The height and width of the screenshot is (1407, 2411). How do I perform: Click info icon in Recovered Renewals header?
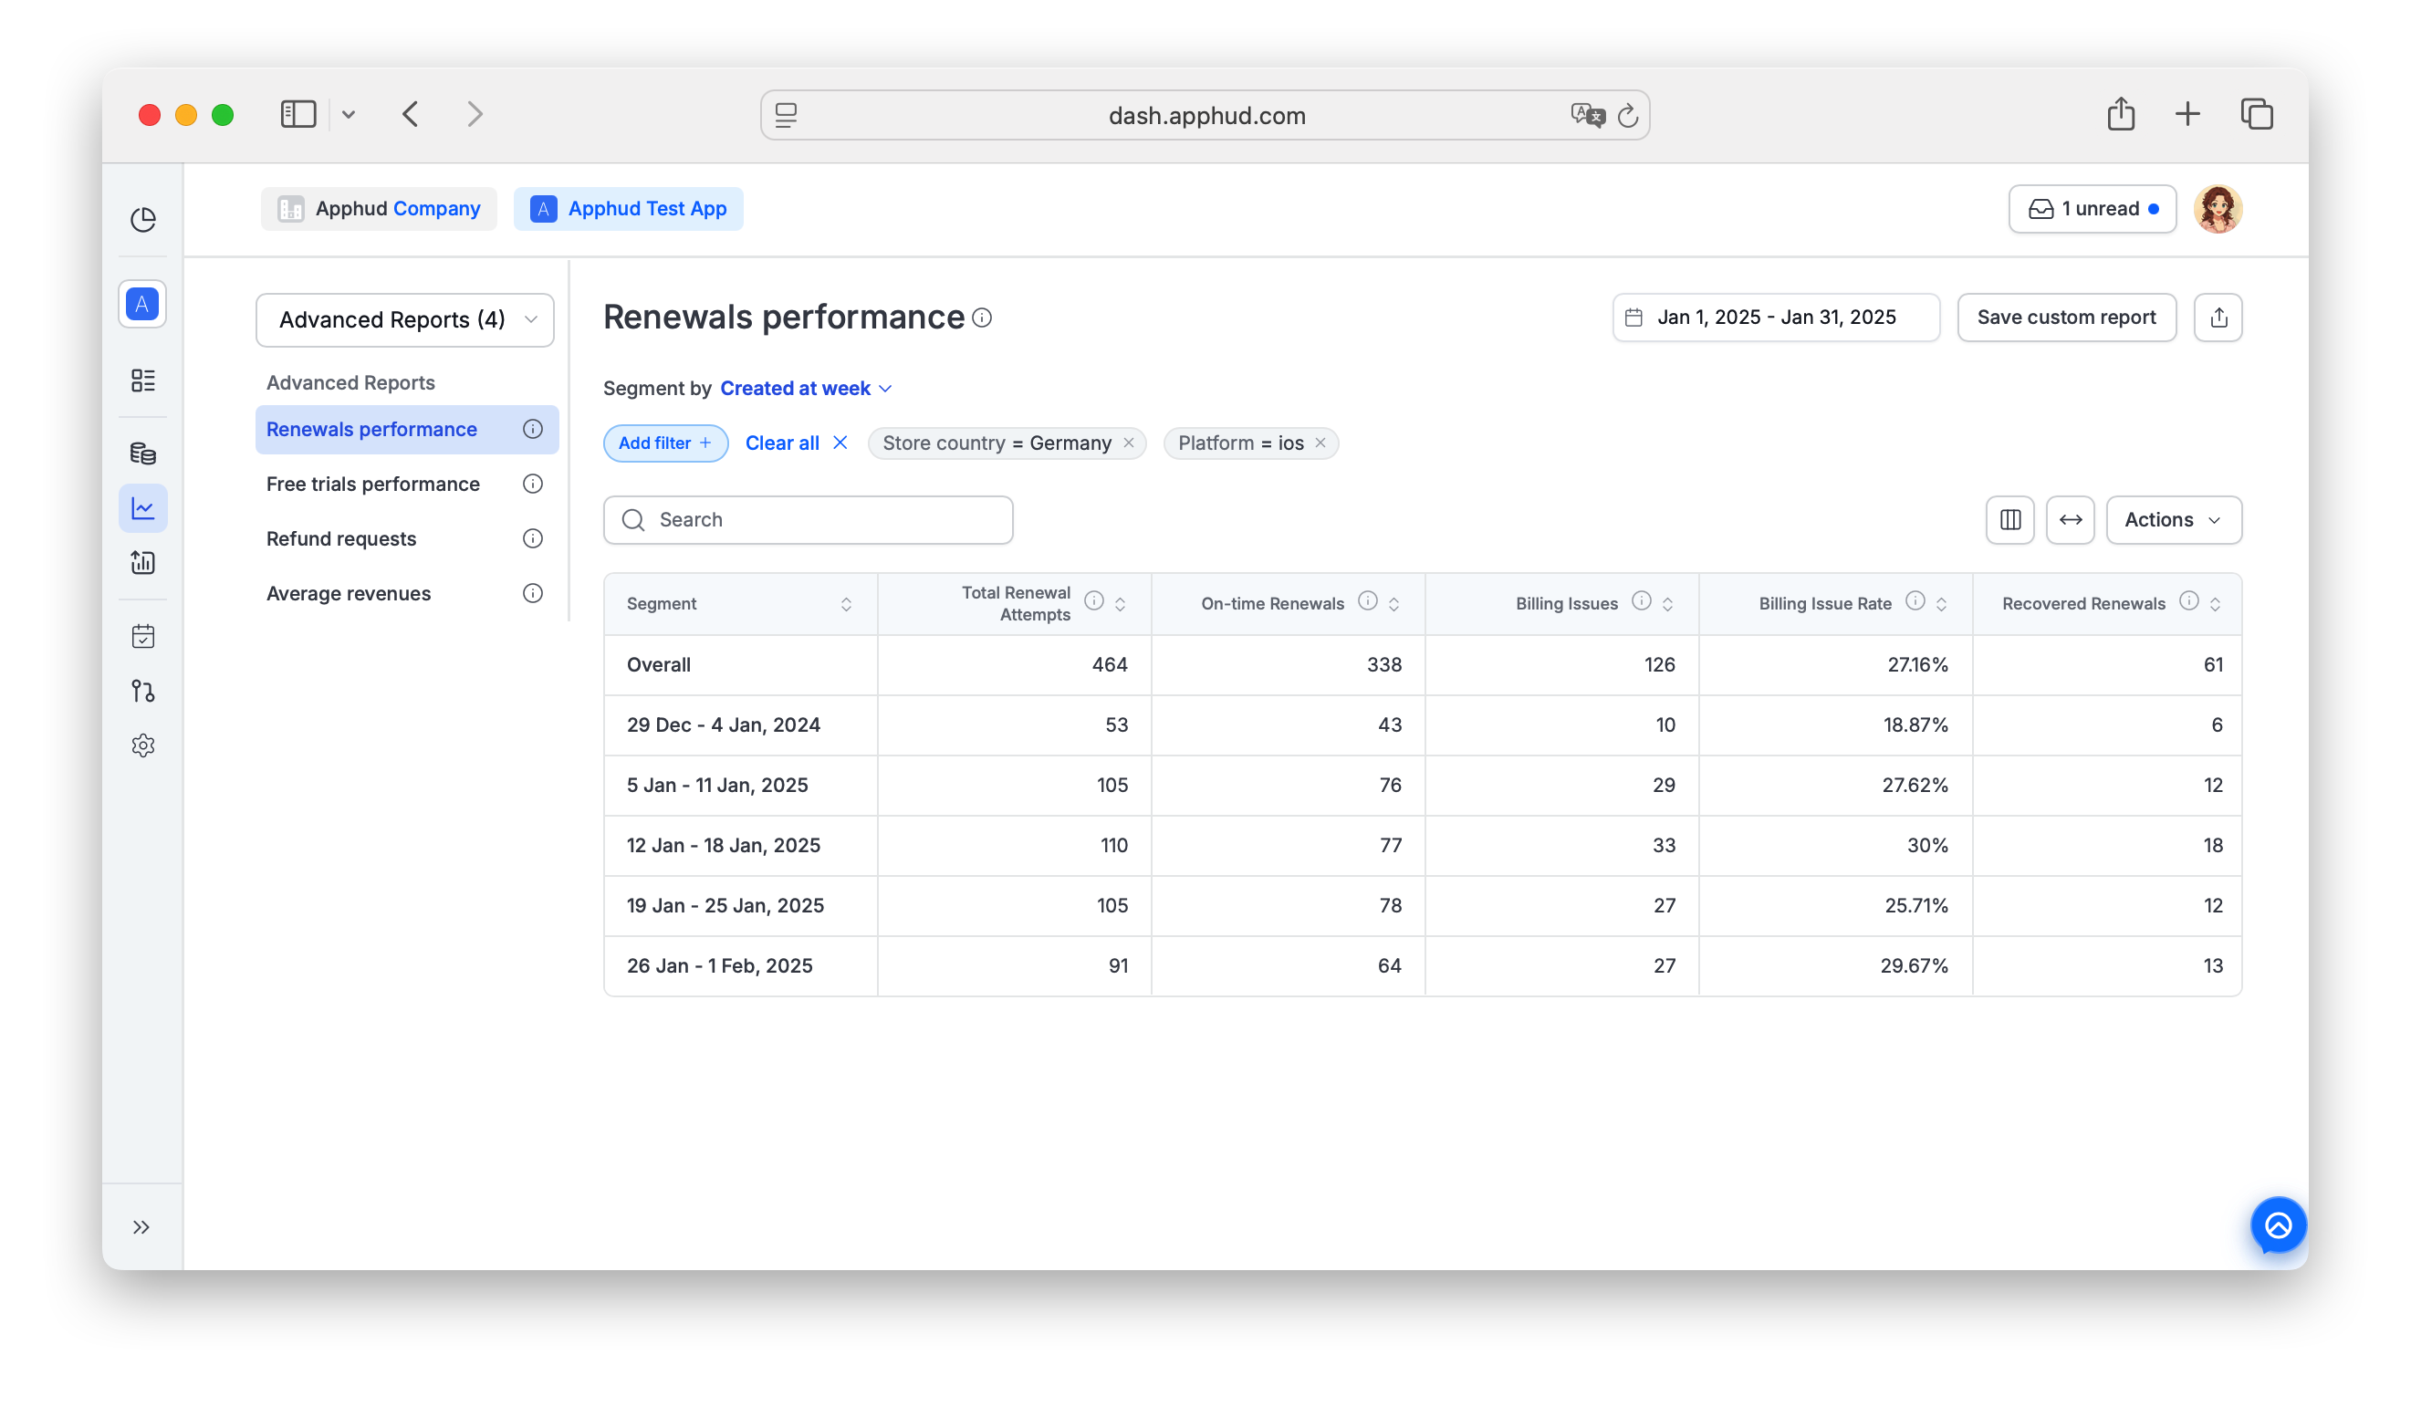(2188, 600)
